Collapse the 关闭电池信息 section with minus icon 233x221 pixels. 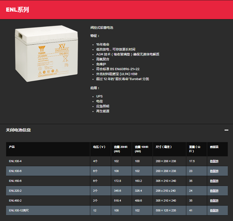[226, 130]
